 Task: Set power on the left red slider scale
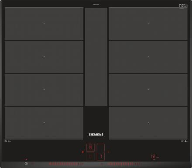pos(66,164)
